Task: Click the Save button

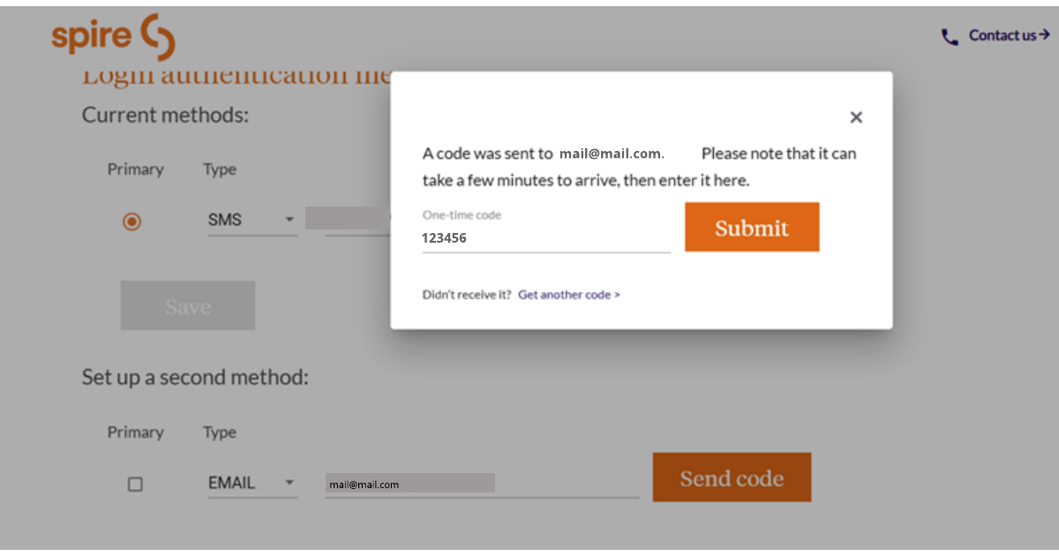Action: pyautogui.click(x=188, y=306)
